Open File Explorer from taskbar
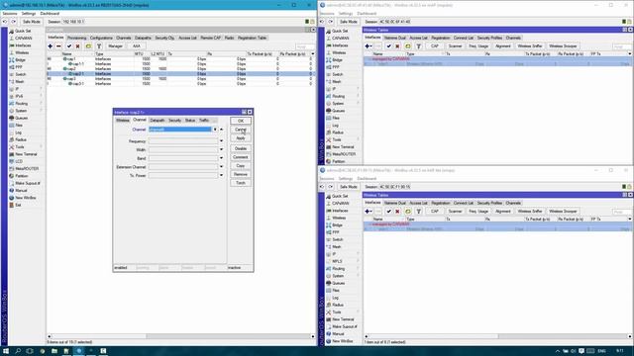 coord(54,351)
